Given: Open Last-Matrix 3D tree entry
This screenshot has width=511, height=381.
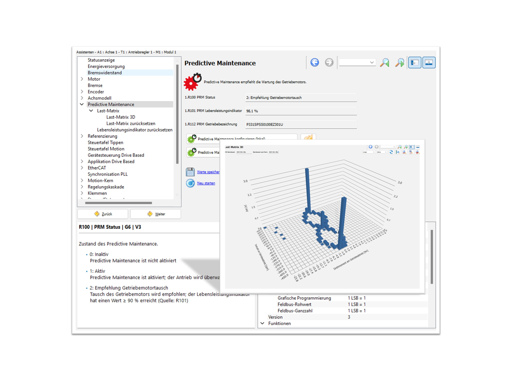Looking at the screenshot, I should pyautogui.click(x=121, y=117).
